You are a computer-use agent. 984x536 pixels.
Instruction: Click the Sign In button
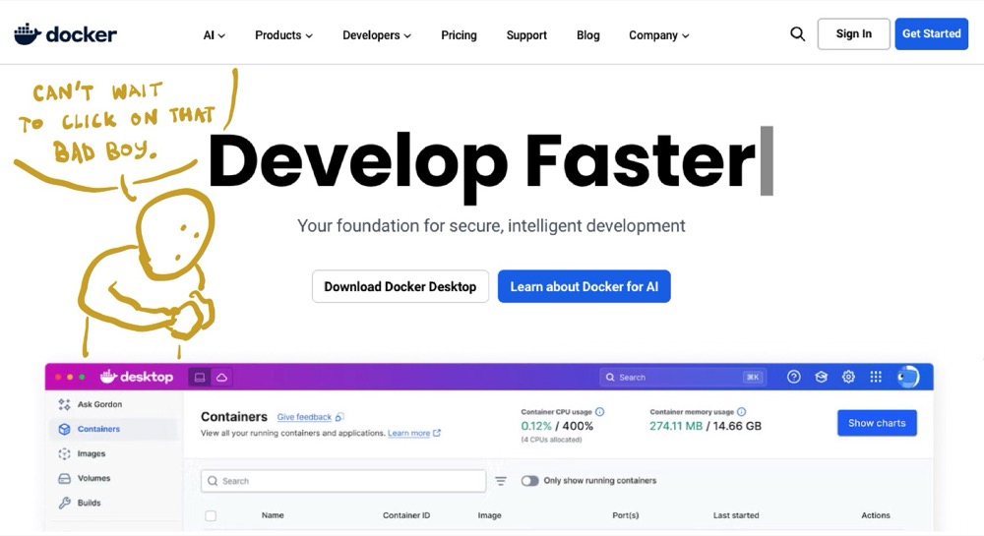[x=853, y=33]
